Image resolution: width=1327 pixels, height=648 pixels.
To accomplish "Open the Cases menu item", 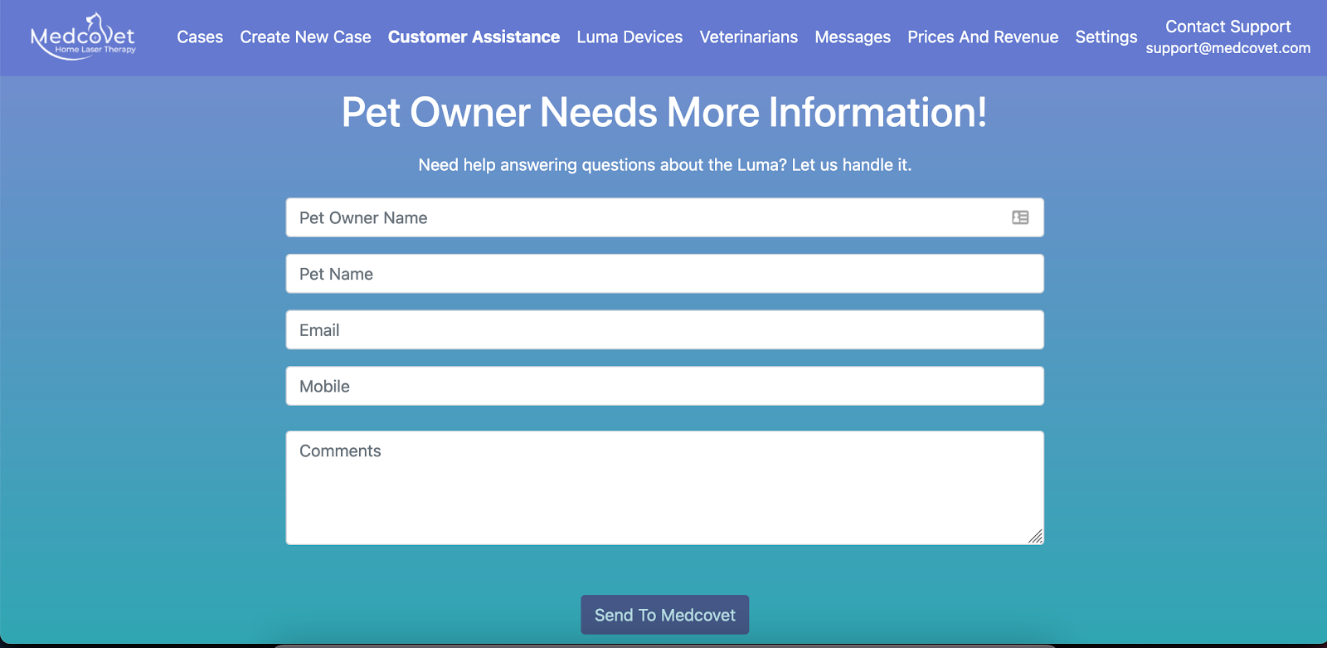I will pyautogui.click(x=200, y=37).
